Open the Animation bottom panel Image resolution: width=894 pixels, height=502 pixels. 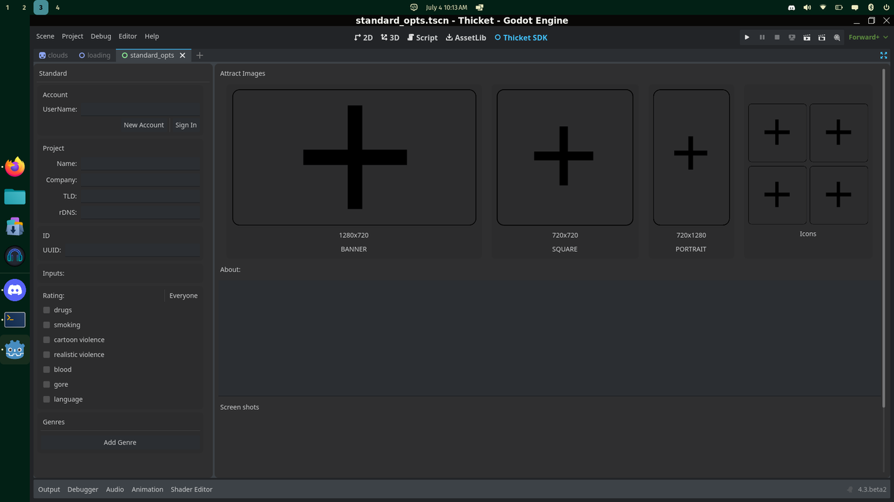147,489
